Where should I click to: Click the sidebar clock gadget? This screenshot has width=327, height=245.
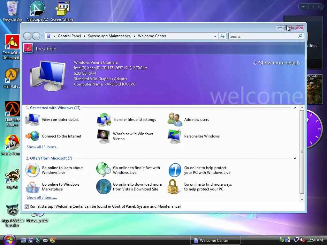315,129
